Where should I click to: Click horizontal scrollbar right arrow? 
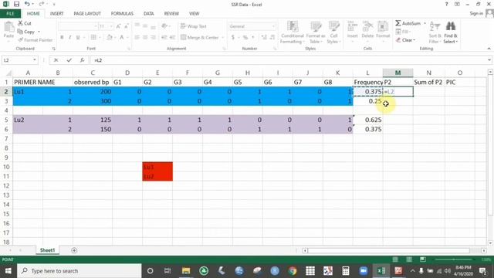[x=484, y=250]
